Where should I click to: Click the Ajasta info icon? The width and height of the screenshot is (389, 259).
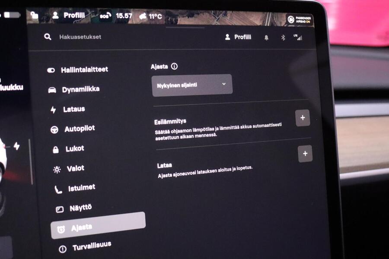175,66
